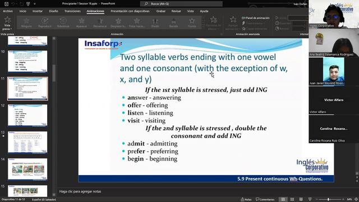Screen dimensions: 359x202
Task: Click the 'begin - beginning' bullet
Action: click(152, 159)
